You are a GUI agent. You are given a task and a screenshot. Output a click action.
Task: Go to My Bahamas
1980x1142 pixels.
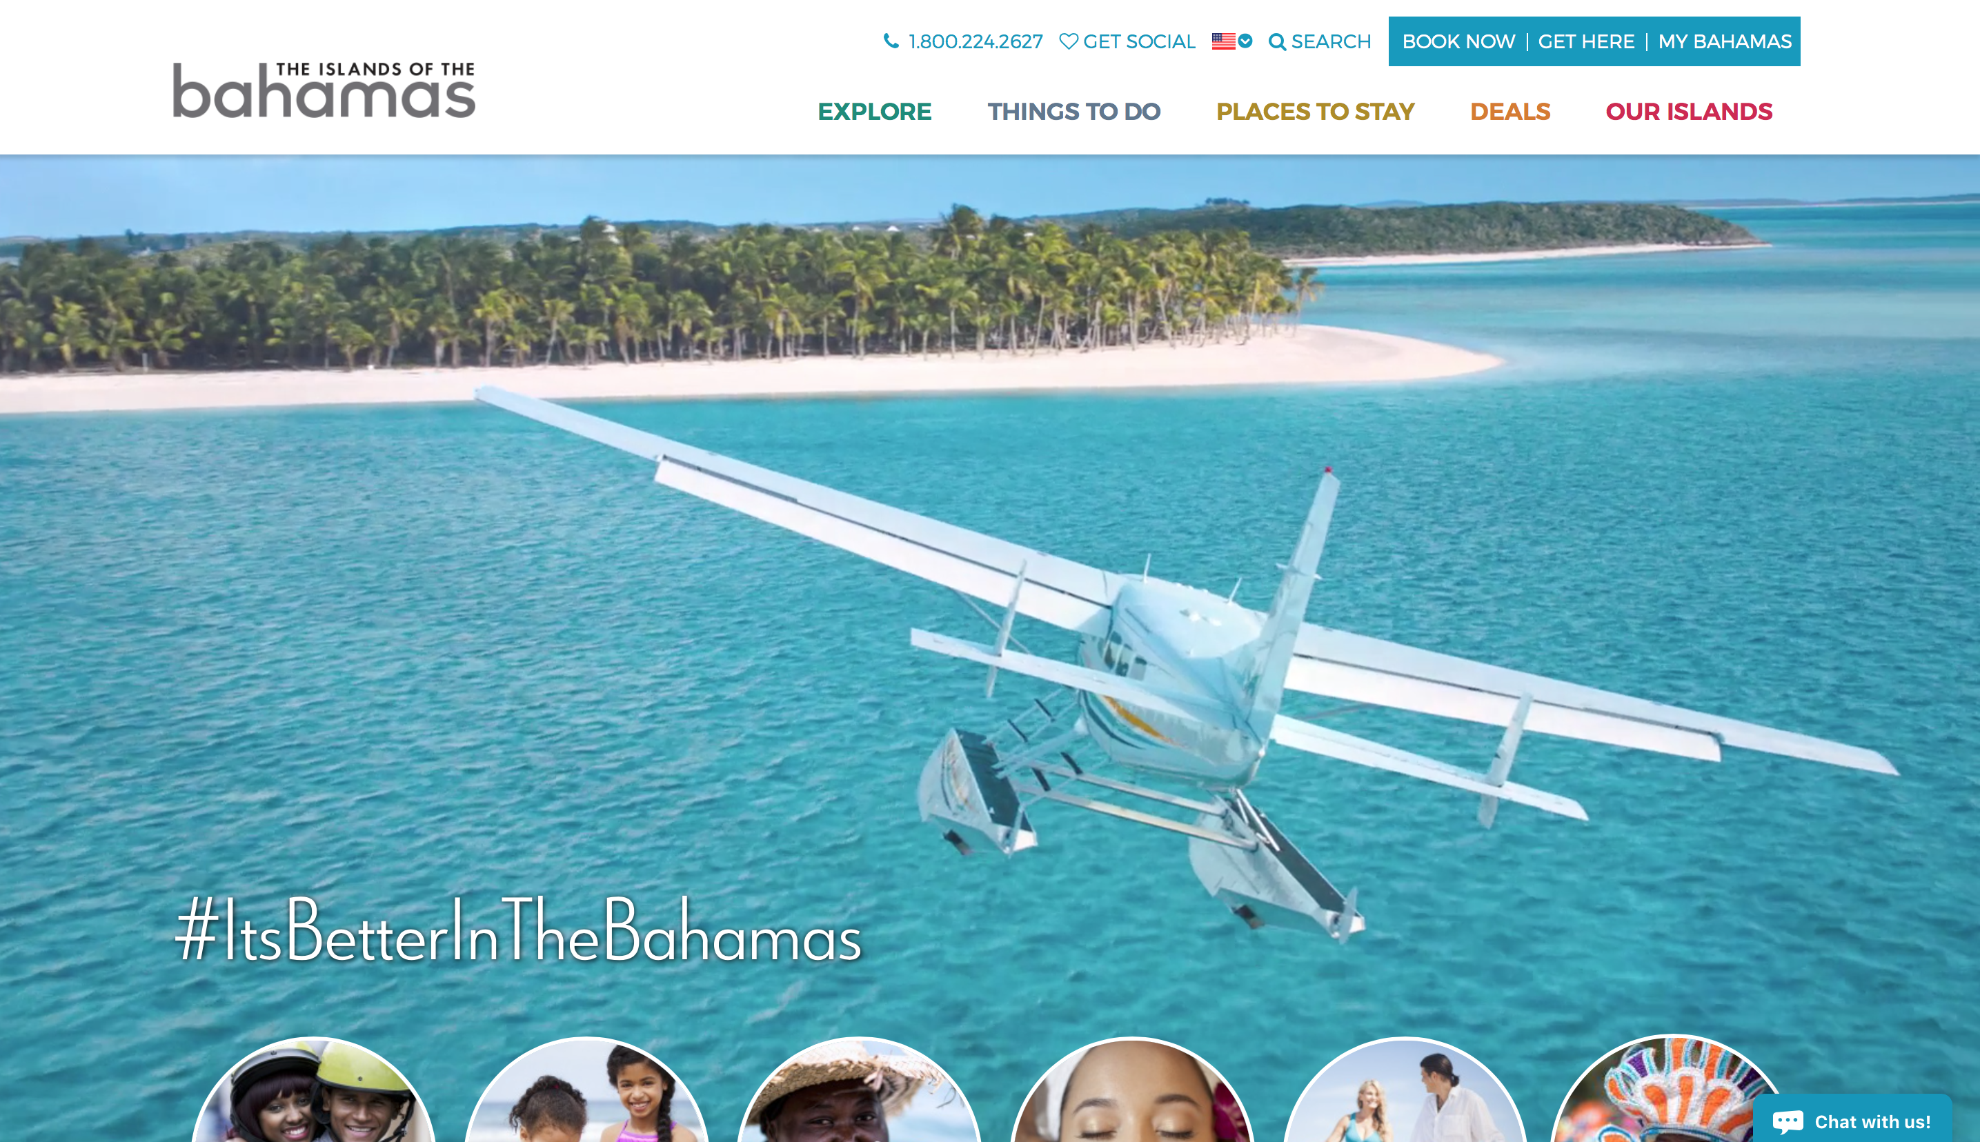pos(1724,41)
